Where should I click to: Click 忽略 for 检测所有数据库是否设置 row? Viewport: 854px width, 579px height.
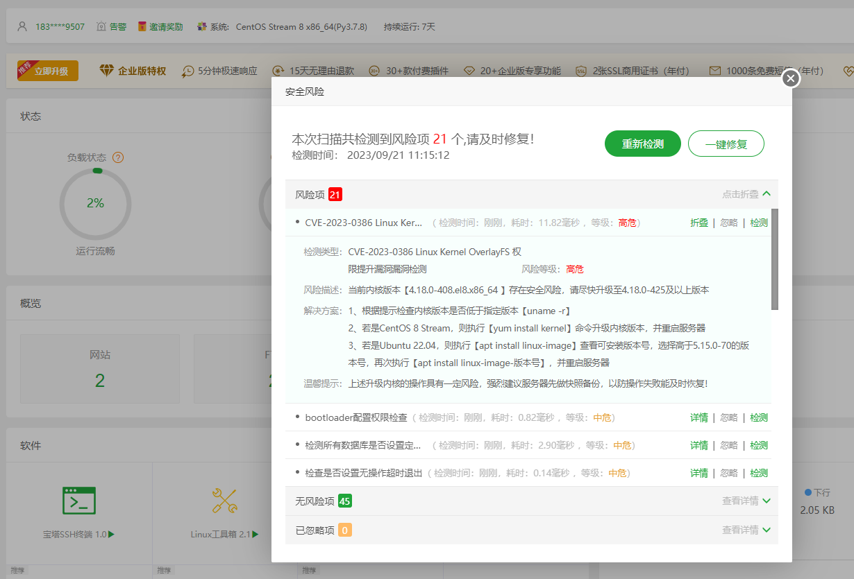[729, 445]
